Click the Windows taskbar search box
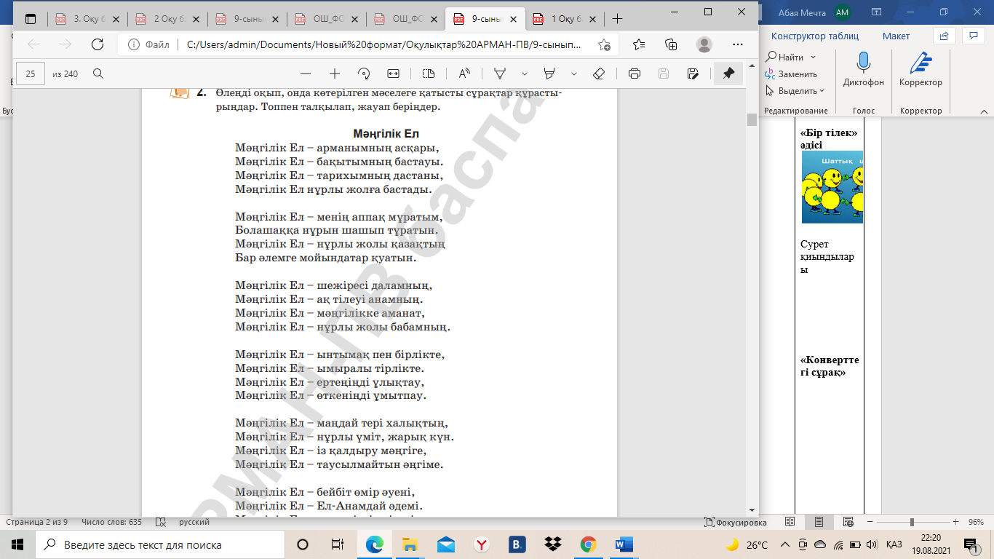 pyautogui.click(x=158, y=544)
